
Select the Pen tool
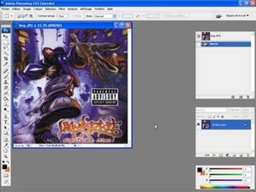(6, 117)
